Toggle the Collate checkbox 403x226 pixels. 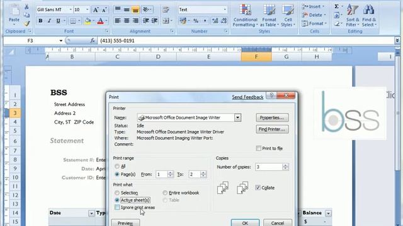pyautogui.click(x=258, y=188)
